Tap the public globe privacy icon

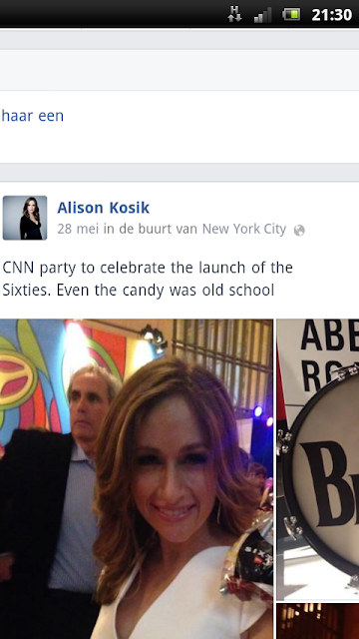[x=299, y=231]
